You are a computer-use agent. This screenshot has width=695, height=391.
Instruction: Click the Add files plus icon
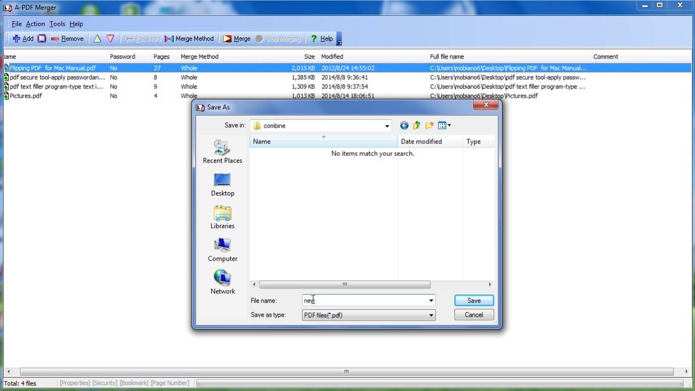16,39
